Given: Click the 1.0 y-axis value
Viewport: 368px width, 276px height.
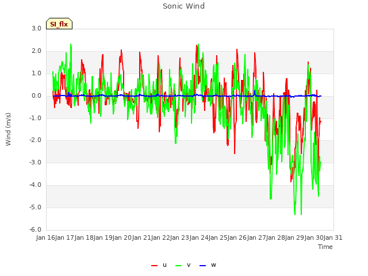Looking at the screenshot, I should [37, 74].
